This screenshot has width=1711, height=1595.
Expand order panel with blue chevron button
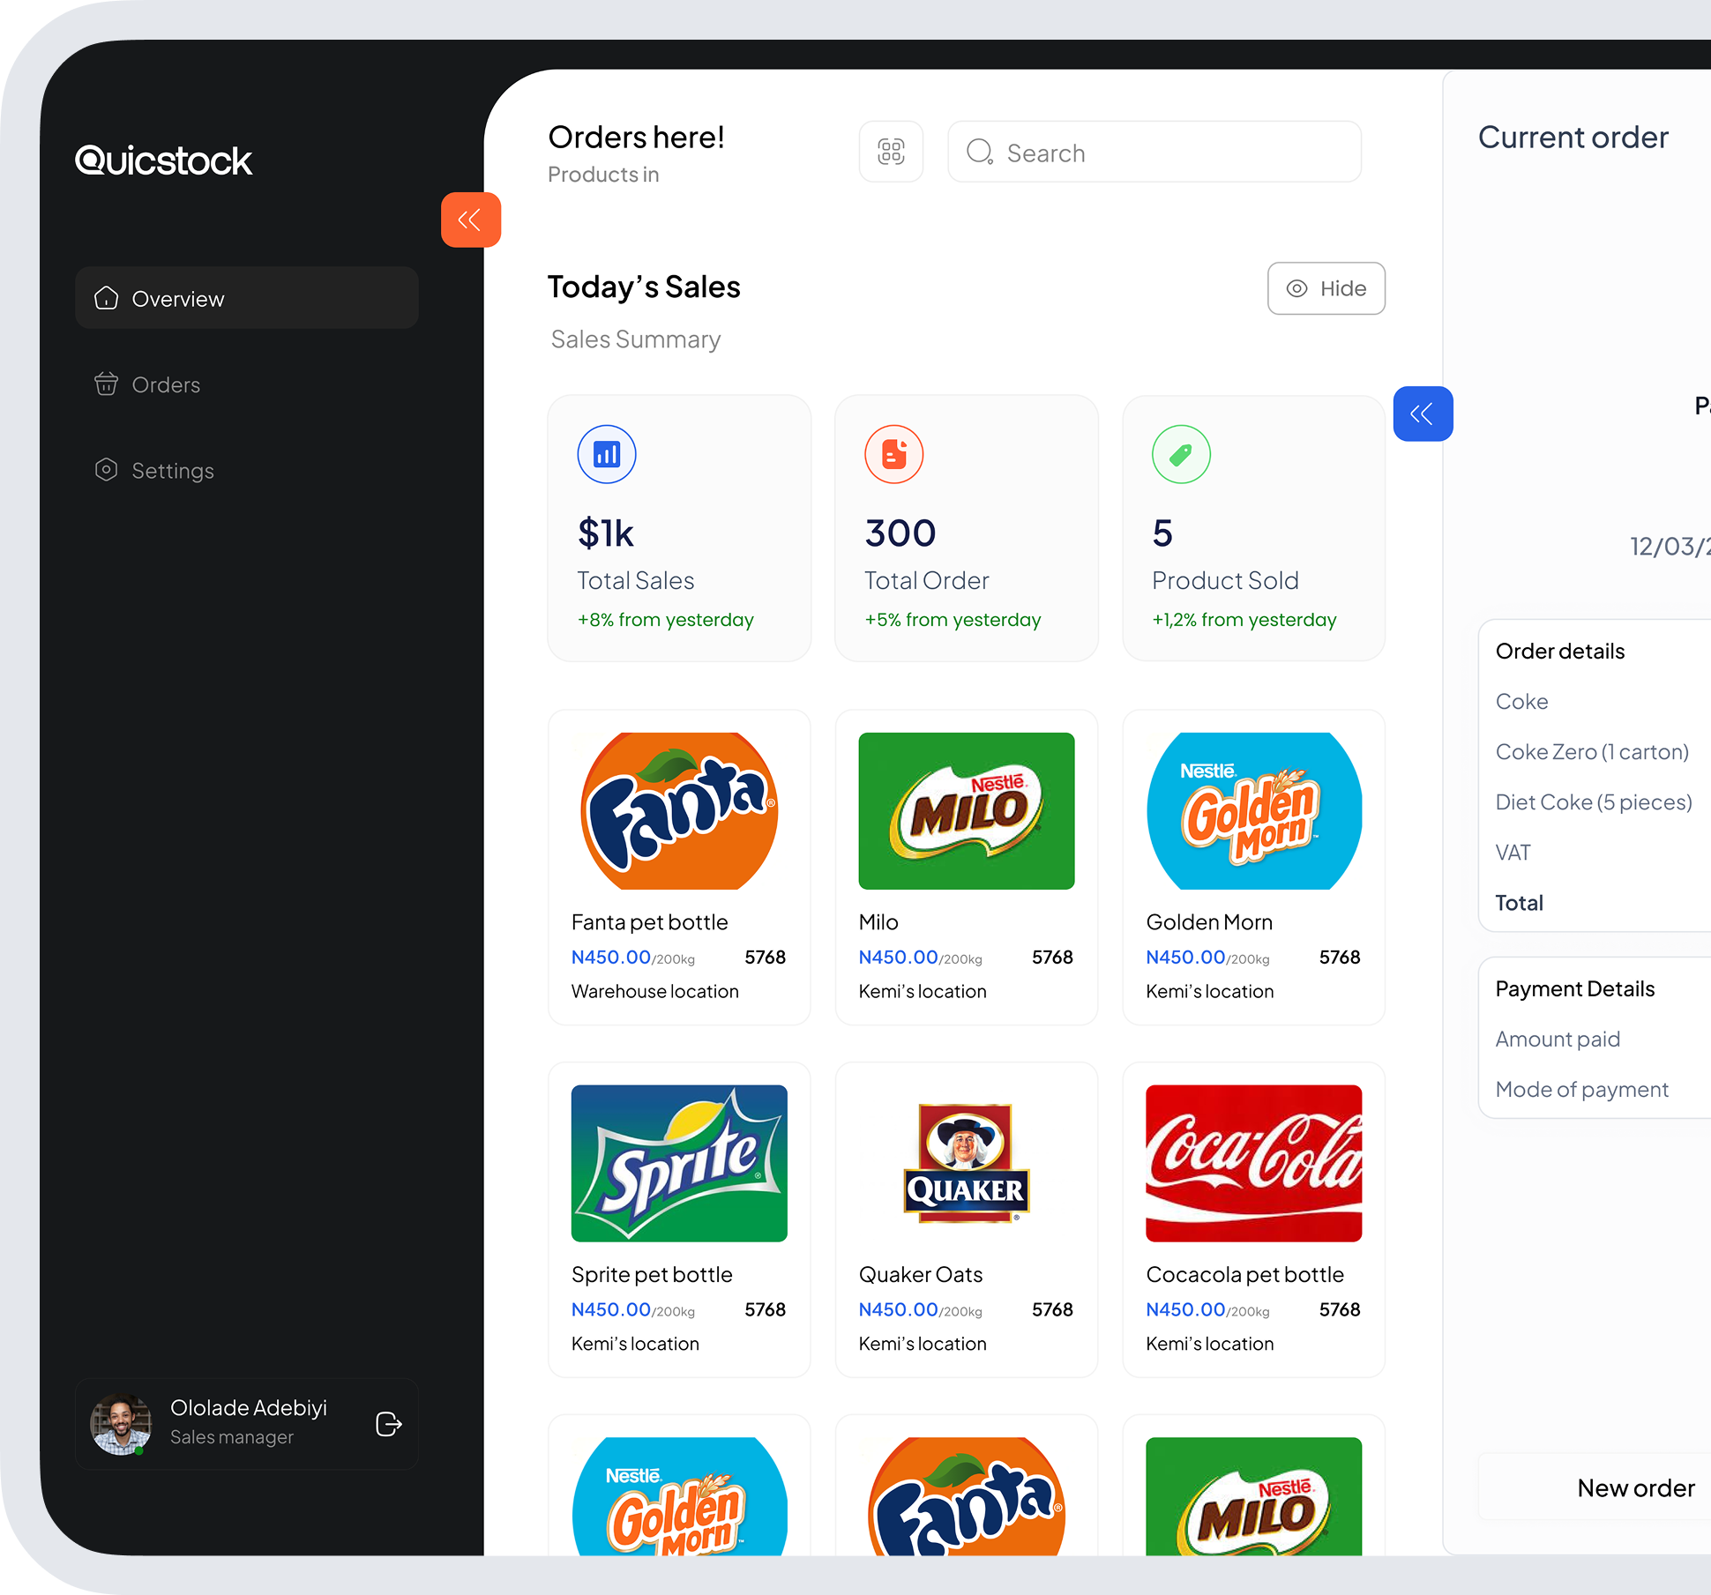(1423, 414)
